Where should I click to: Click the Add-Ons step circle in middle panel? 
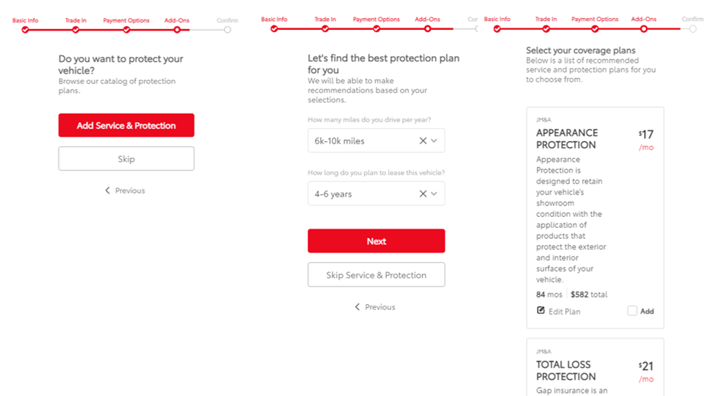428,29
